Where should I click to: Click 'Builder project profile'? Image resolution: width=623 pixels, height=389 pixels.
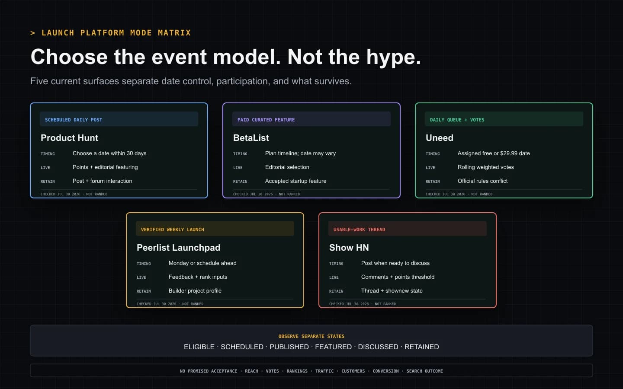pyautogui.click(x=195, y=291)
